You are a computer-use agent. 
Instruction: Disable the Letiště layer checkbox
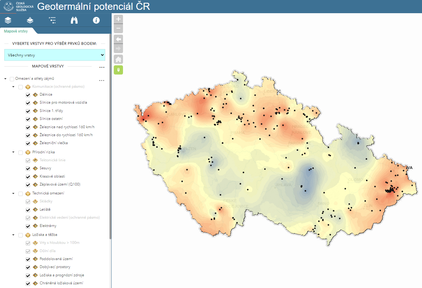28,210
